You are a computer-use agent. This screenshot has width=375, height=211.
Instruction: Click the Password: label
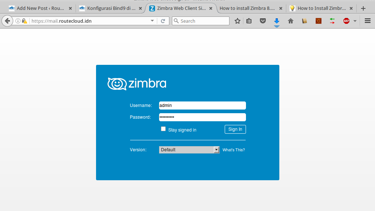pos(140,117)
